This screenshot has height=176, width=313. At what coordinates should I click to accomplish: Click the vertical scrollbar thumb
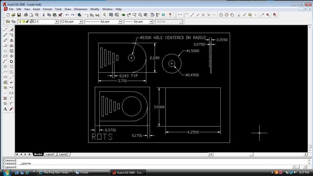[310, 147]
